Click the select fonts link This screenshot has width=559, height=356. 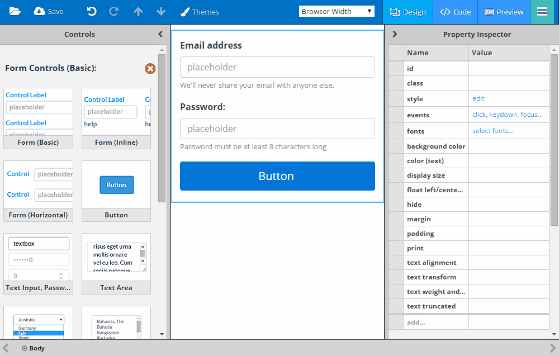[492, 131]
